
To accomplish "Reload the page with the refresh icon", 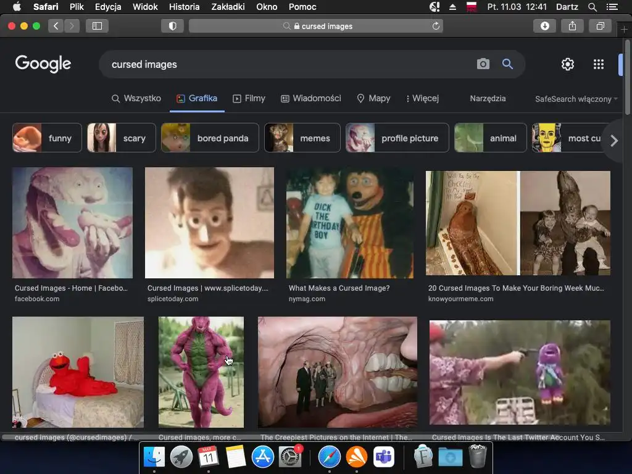I will click(x=436, y=26).
